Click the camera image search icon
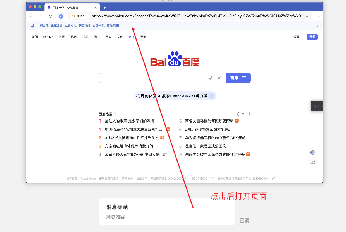Screen dimensions: 346x232 (219, 78)
